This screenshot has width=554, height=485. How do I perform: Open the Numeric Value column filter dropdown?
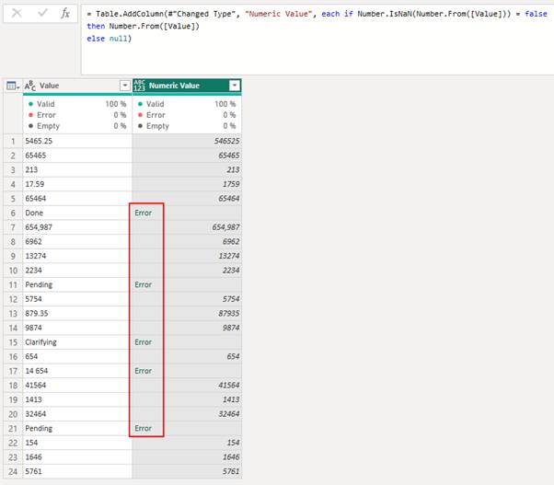[x=234, y=86]
